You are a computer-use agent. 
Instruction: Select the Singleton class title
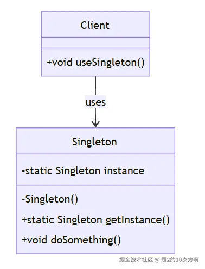click(94, 142)
